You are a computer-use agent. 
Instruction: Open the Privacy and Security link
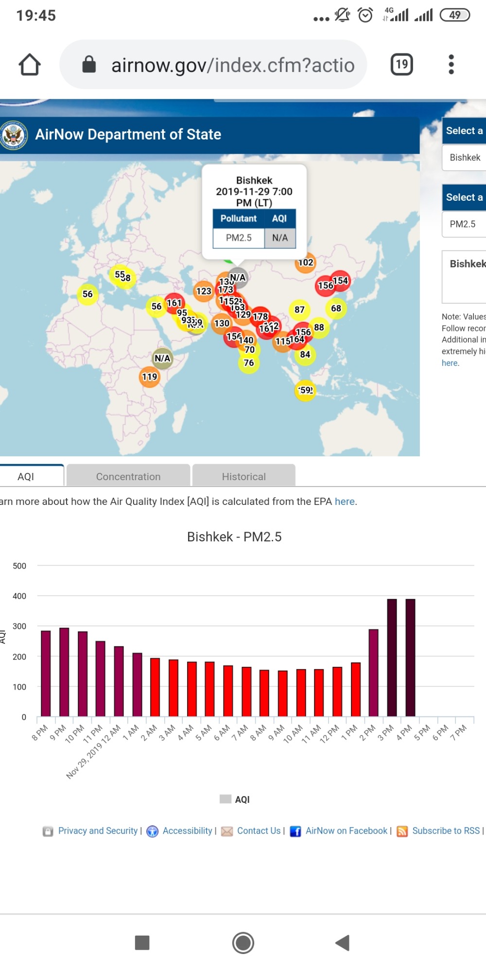click(98, 831)
